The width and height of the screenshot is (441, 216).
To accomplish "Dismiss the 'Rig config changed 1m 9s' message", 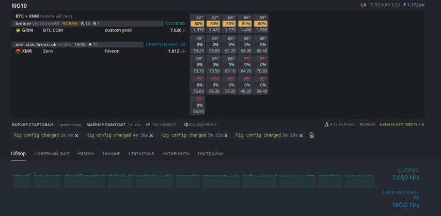I will pos(76,136).
